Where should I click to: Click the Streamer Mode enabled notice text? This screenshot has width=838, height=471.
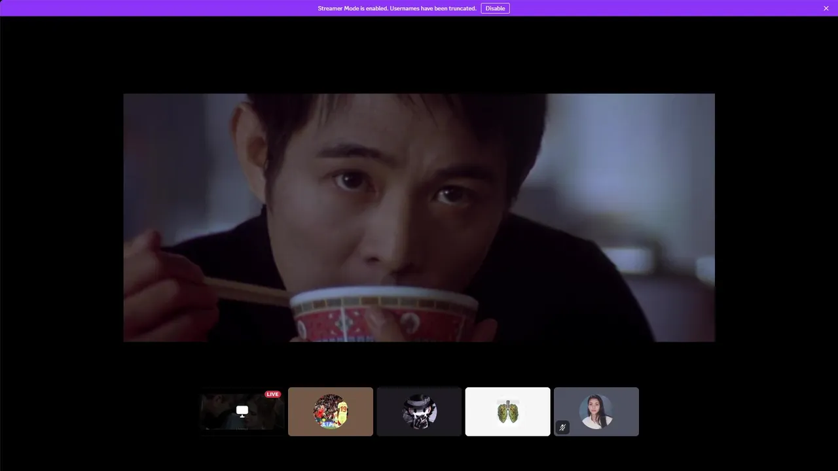(x=397, y=9)
